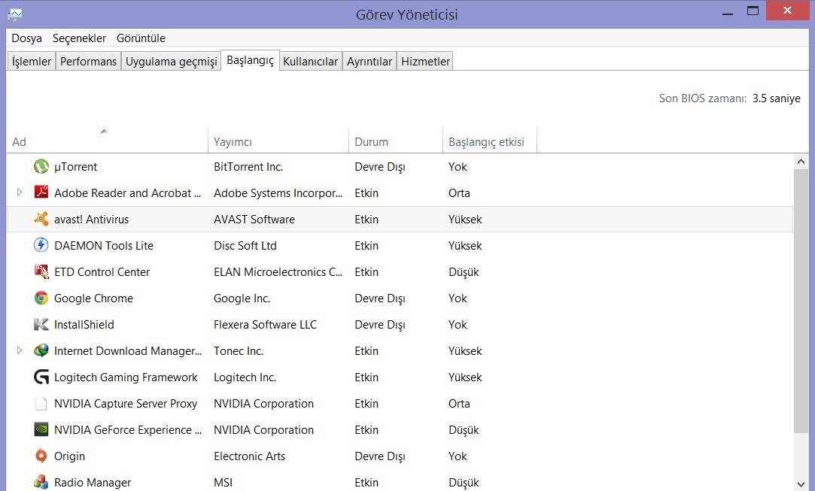Click the Origin orange icon
The height and width of the screenshot is (491, 815).
41,456
